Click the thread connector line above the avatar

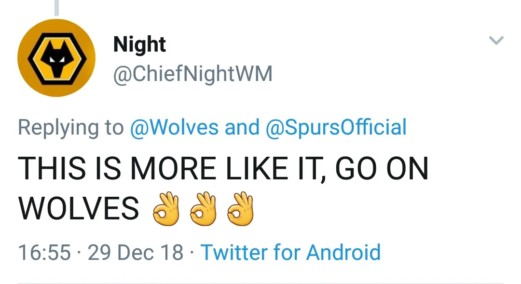tap(56, 7)
